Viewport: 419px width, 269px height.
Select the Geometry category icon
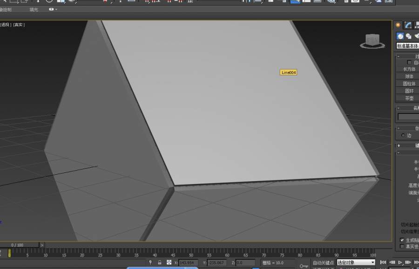[400, 36]
